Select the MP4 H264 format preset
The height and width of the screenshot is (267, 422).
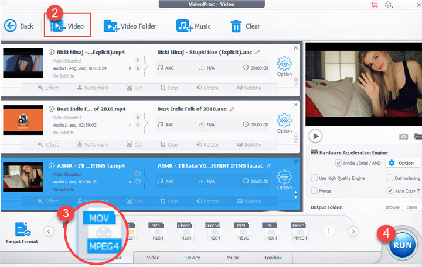pos(158,231)
